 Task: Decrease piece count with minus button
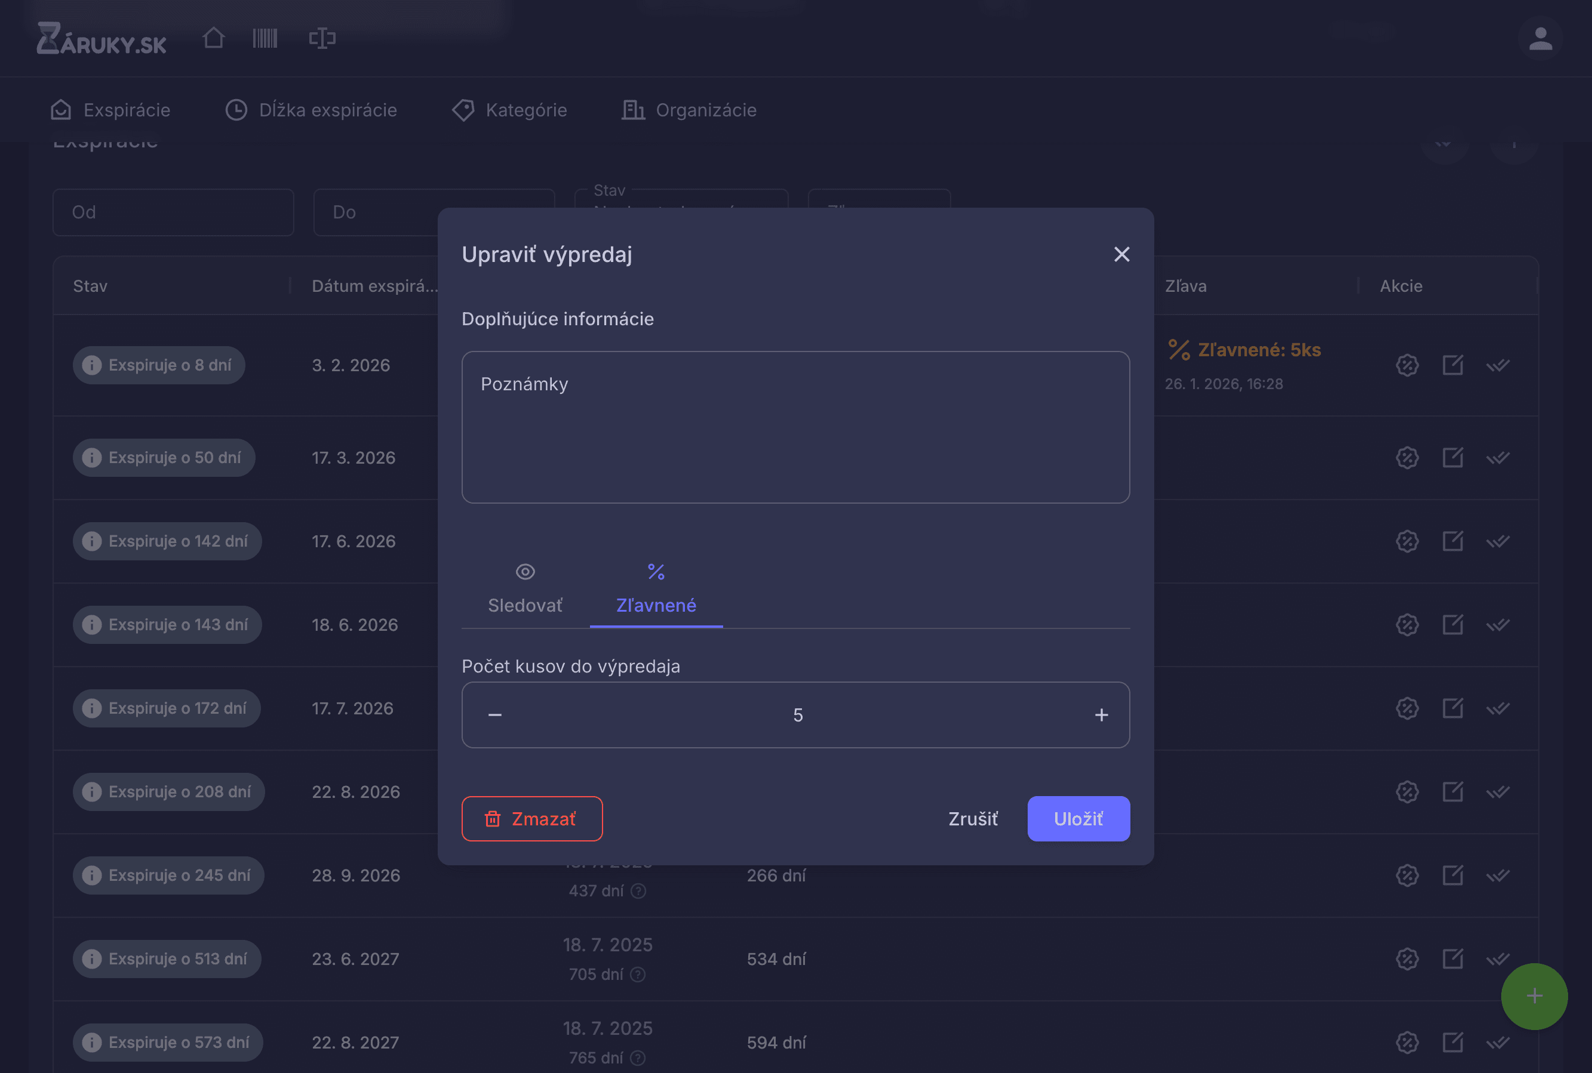[x=495, y=715]
